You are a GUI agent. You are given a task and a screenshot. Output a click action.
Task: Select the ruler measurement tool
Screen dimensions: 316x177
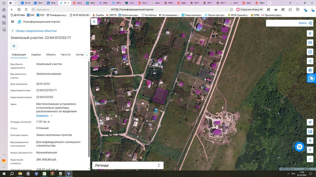tap(310, 43)
